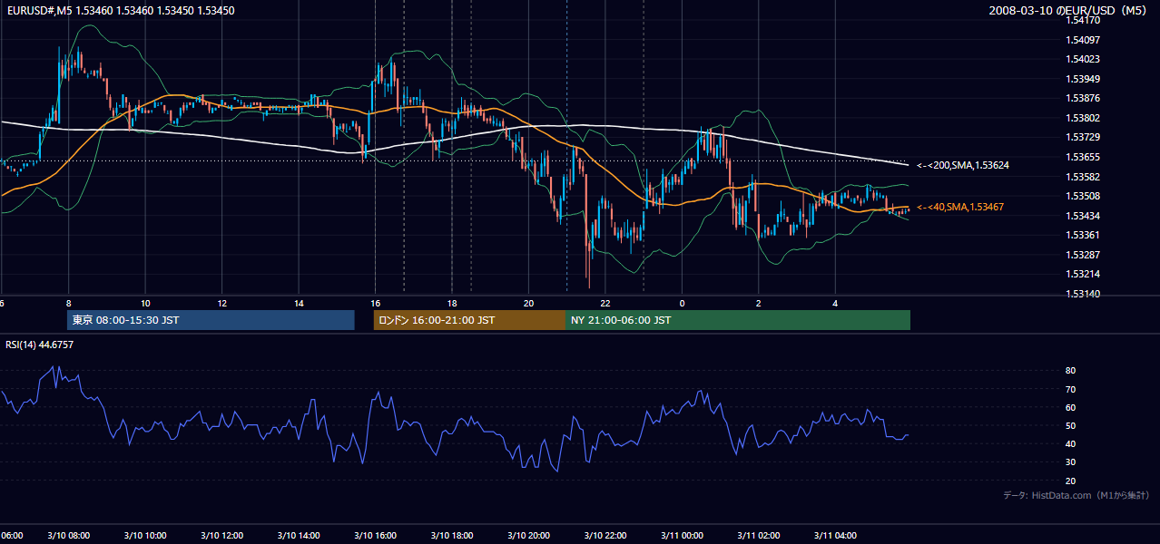
Task: Click price level 1.53949 on the axis
Action: pos(1083,79)
